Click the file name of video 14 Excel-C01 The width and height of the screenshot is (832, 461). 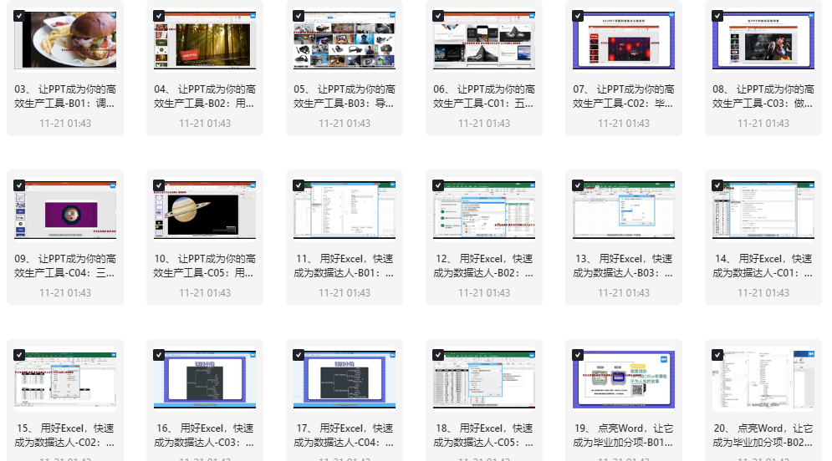point(763,266)
